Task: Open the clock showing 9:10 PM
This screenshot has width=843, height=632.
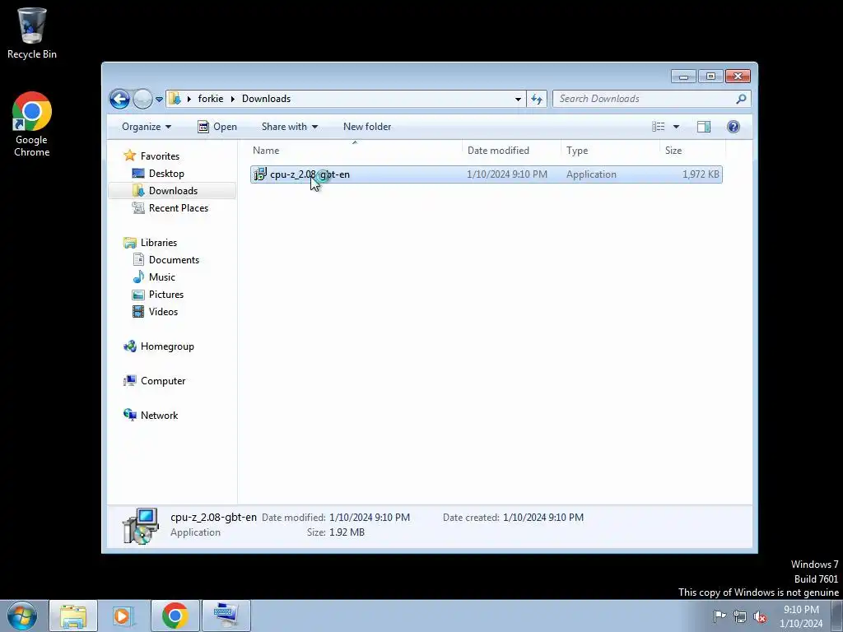Action: pos(801,616)
